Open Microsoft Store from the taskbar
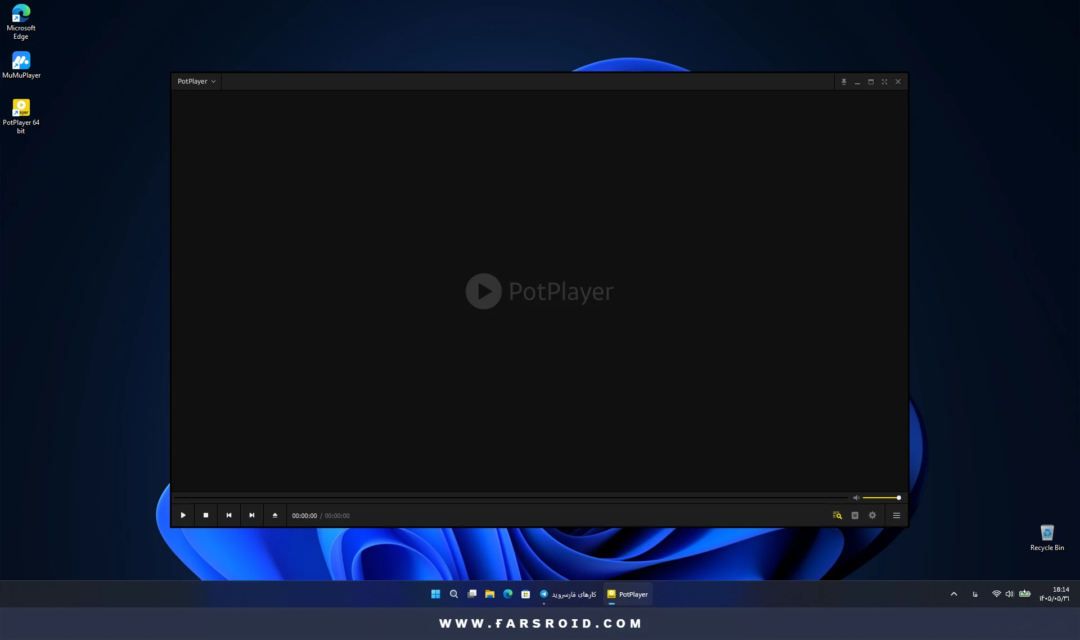The height and width of the screenshot is (640, 1080). tap(526, 594)
